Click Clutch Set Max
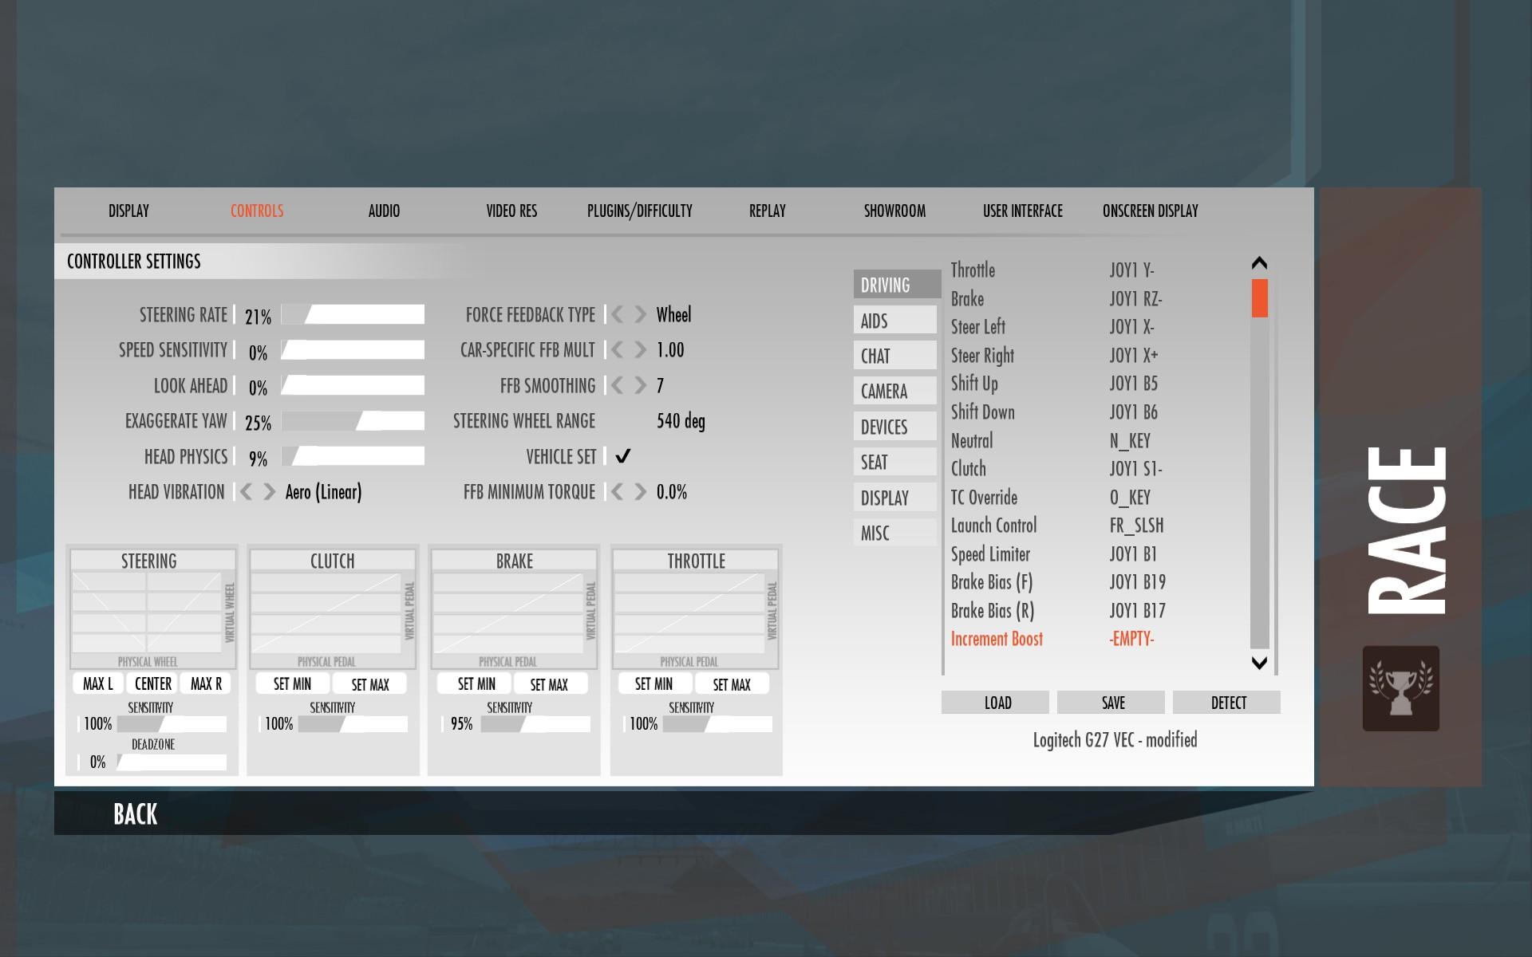1532x957 pixels. 369,684
